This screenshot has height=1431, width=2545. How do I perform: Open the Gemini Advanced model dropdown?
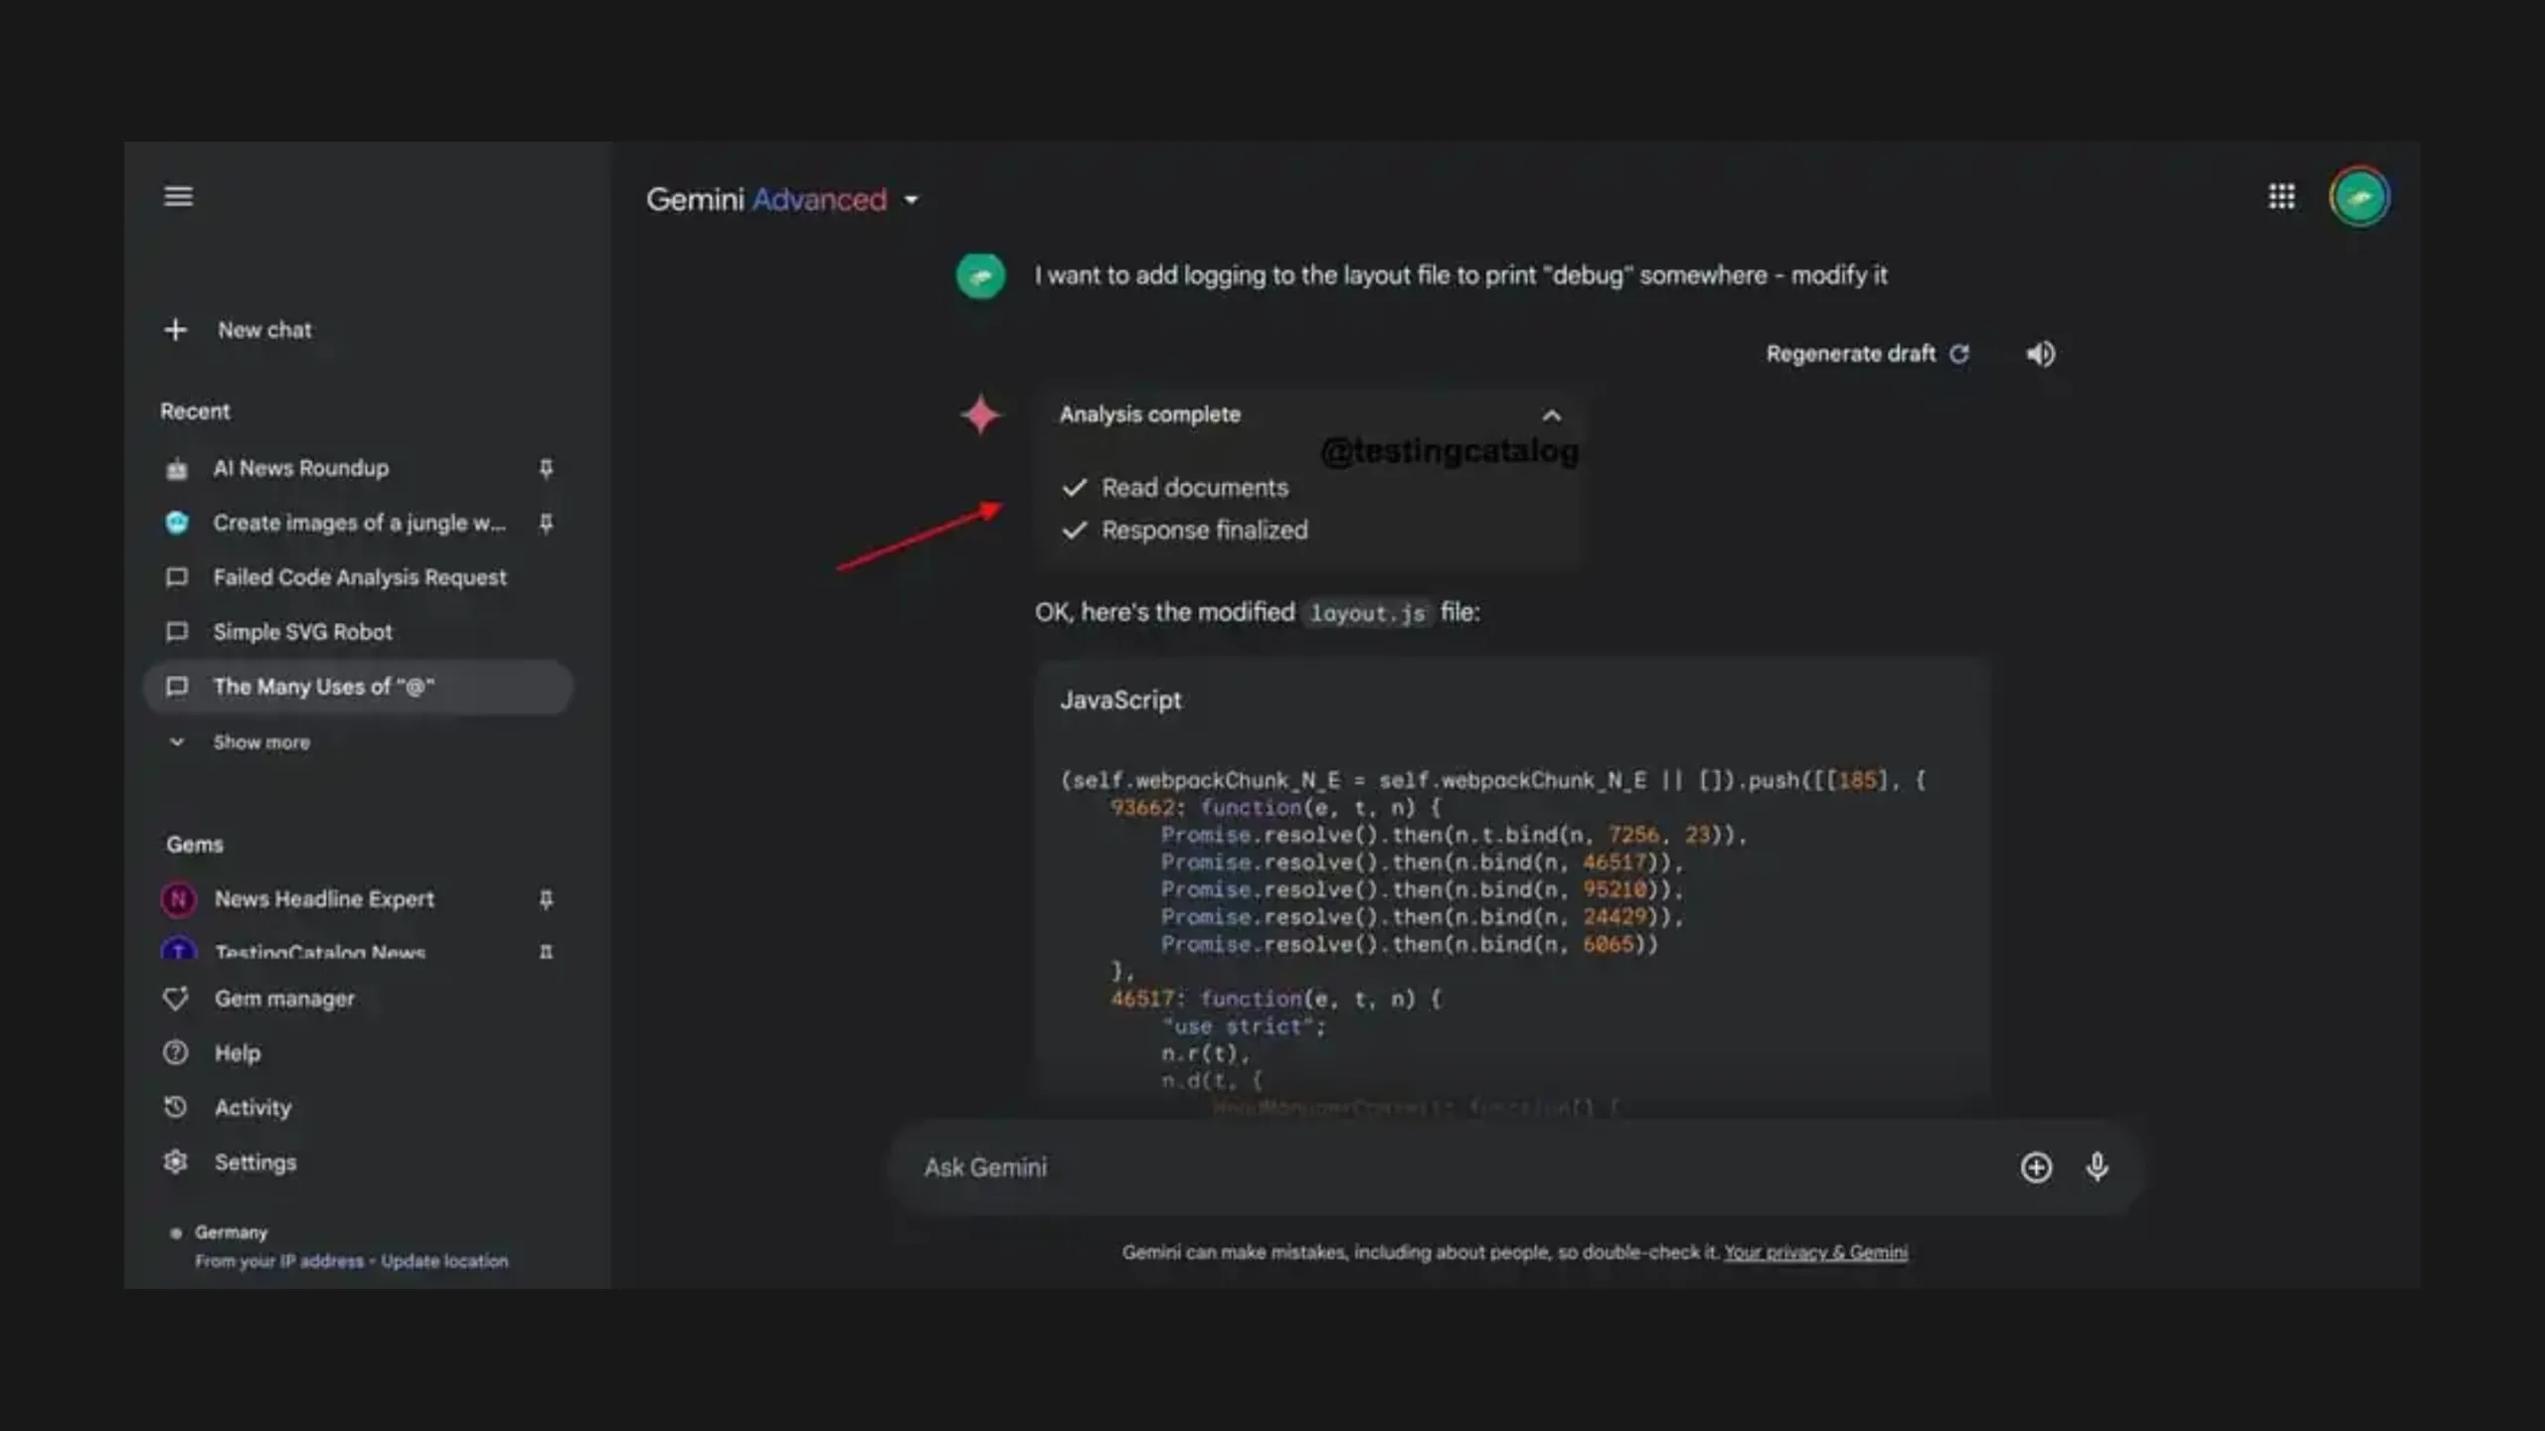tap(782, 200)
